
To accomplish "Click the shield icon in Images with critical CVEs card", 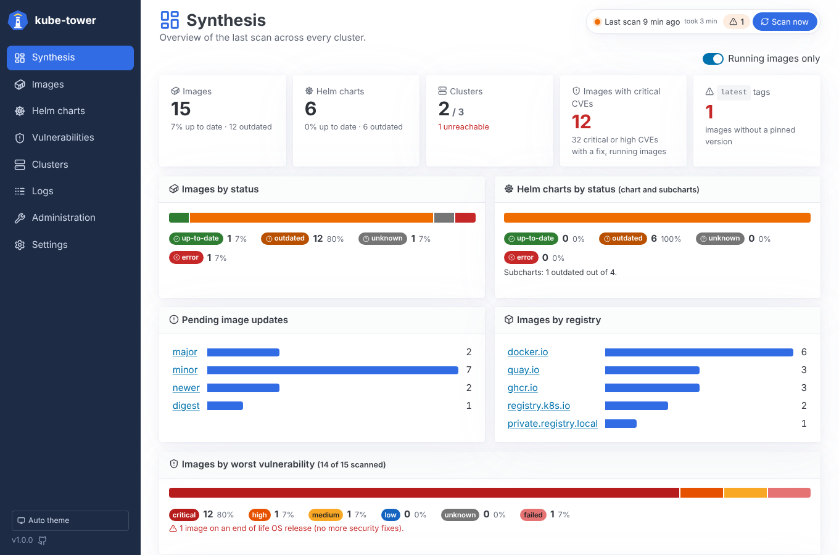I will 576,91.
